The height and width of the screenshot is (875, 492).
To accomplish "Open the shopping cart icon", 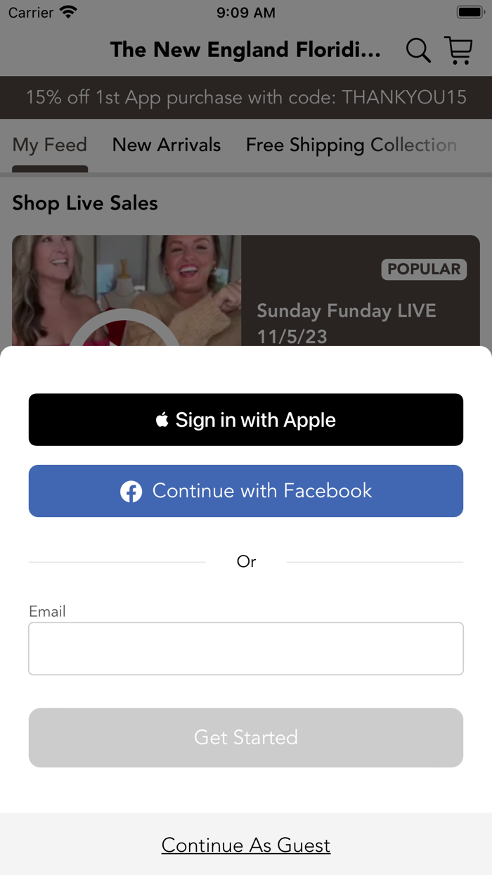I will pyautogui.click(x=458, y=51).
